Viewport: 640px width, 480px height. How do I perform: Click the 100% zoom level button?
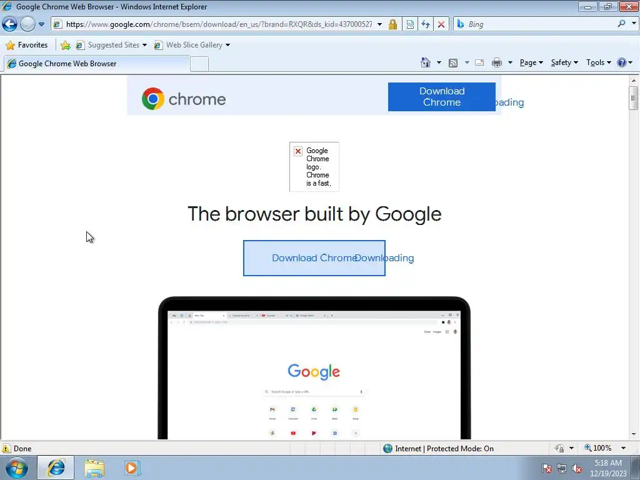(598, 448)
